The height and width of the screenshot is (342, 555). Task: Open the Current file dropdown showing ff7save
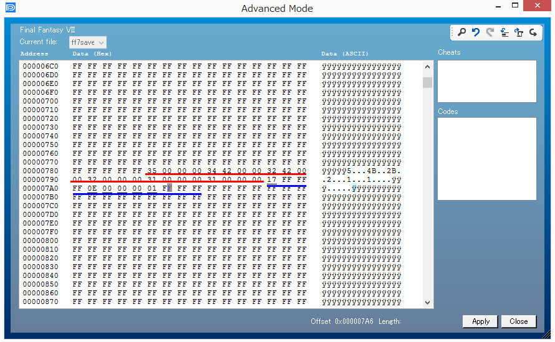point(87,42)
